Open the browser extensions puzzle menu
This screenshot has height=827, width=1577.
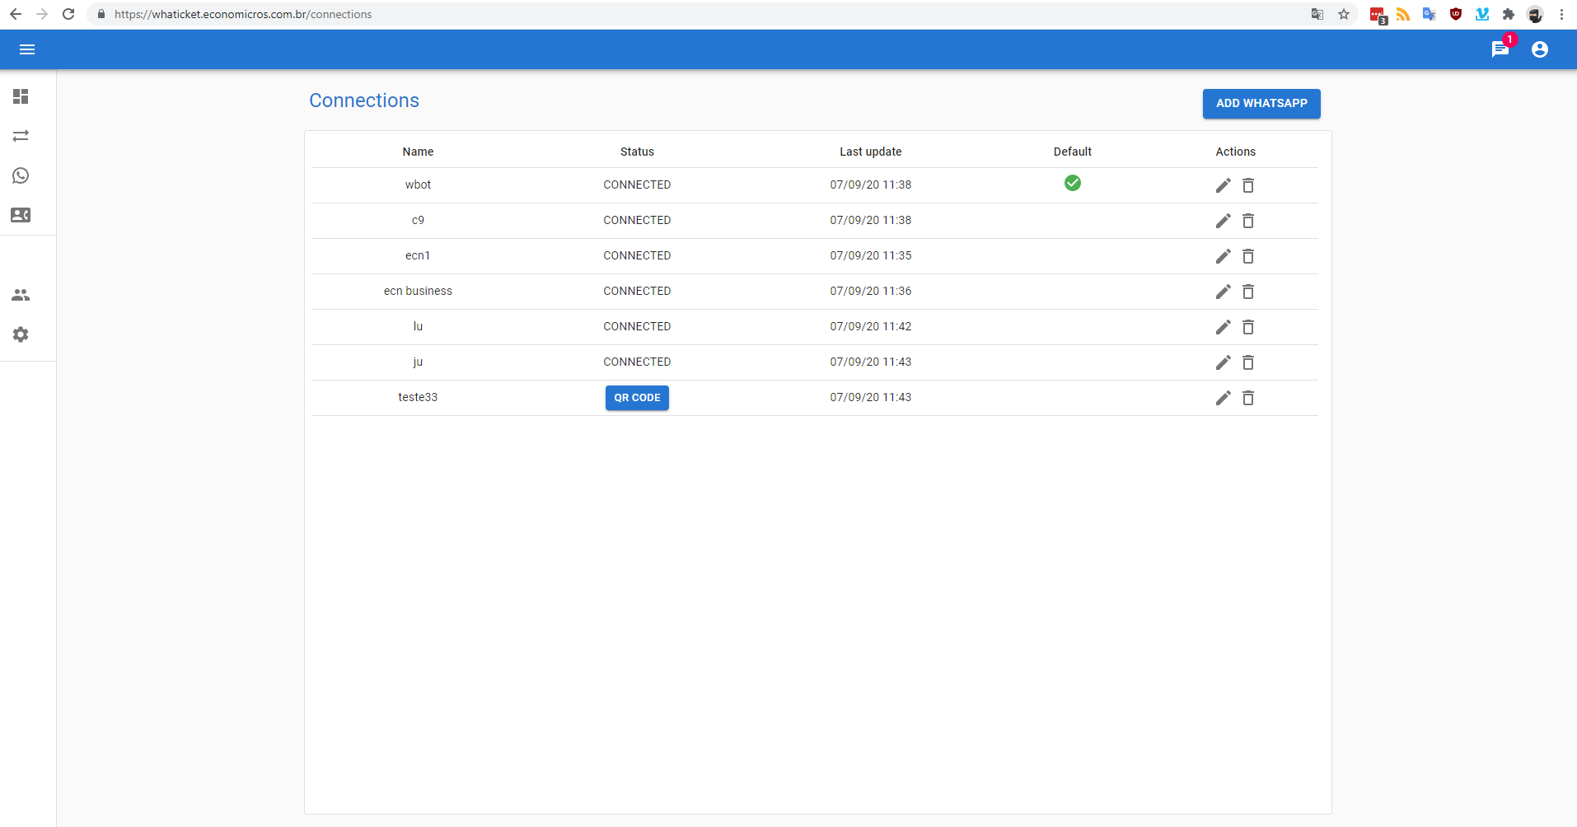[1509, 14]
